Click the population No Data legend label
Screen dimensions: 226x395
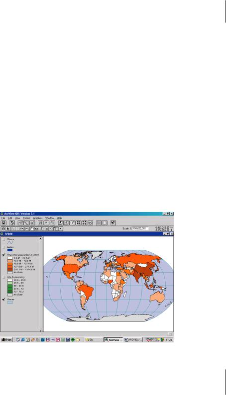[18, 272]
